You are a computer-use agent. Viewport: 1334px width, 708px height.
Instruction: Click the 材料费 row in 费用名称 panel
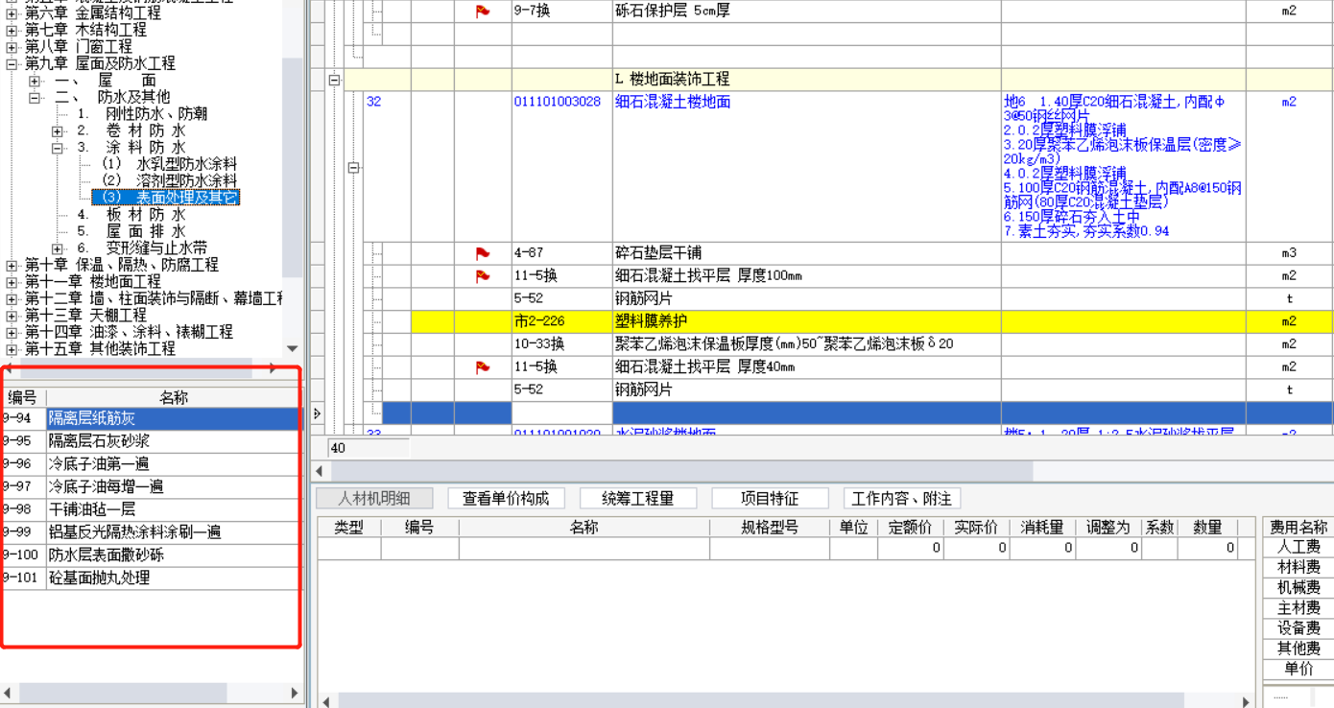[x=1298, y=568]
